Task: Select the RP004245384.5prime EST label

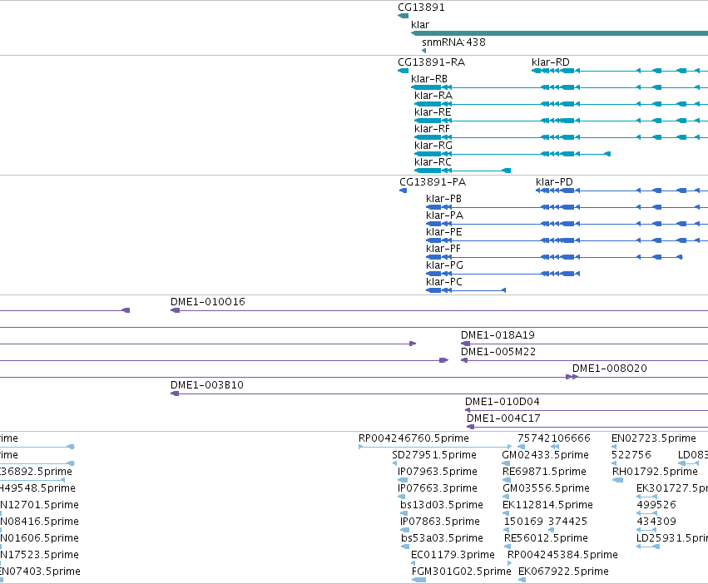Action: (x=562, y=555)
